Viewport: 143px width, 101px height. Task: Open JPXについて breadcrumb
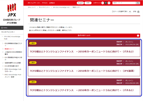click(x=32, y=7)
